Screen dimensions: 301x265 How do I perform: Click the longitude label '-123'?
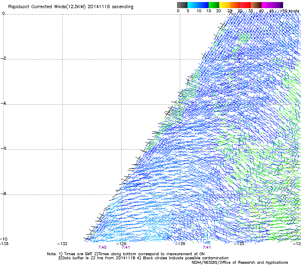pos(239,244)
